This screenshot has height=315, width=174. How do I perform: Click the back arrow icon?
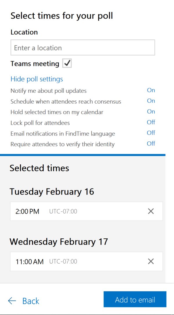click(12, 301)
